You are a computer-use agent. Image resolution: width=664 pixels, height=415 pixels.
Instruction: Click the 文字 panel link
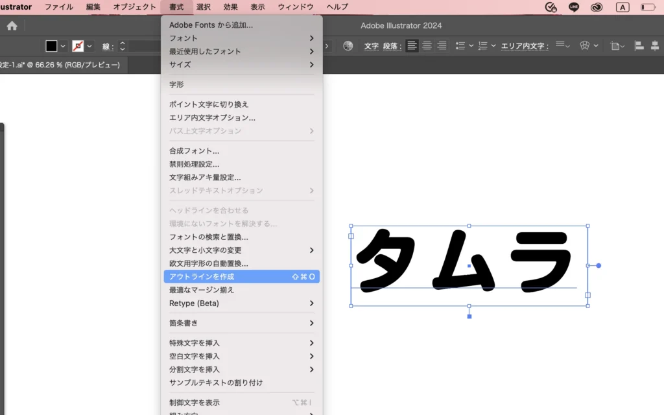(x=372, y=46)
